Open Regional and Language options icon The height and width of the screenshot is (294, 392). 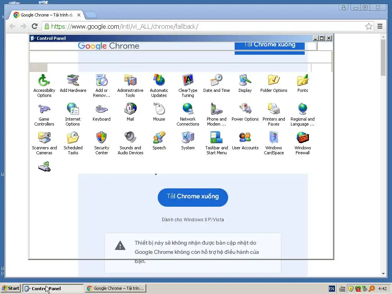[302, 114]
